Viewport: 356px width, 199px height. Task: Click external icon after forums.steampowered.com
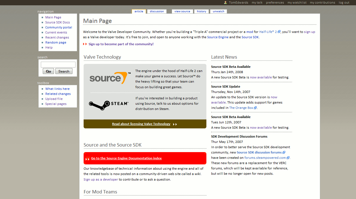click(288, 158)
